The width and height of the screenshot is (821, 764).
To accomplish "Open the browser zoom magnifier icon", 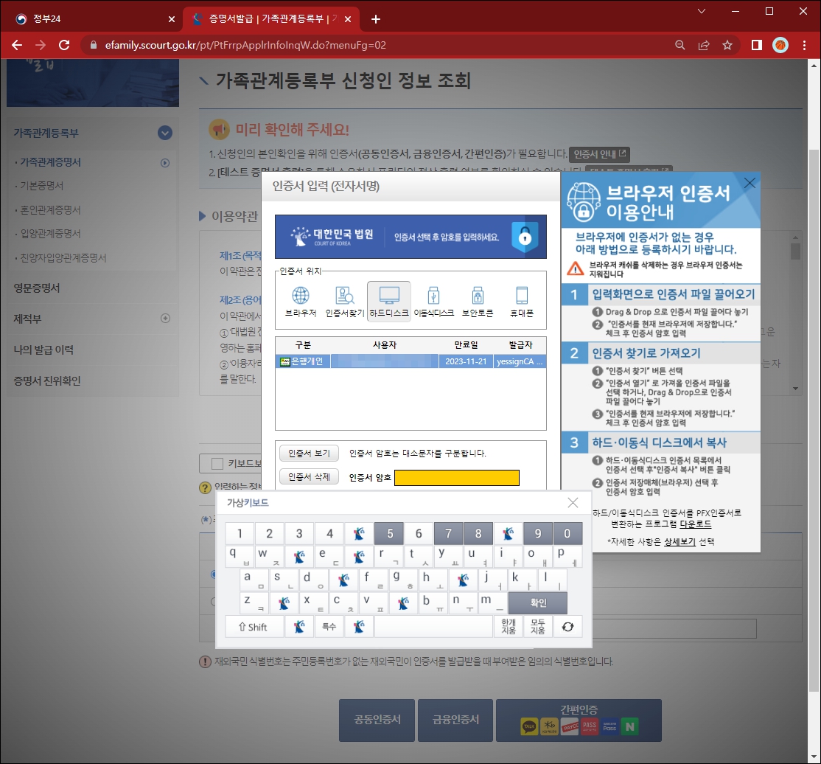I will (679, 45).
